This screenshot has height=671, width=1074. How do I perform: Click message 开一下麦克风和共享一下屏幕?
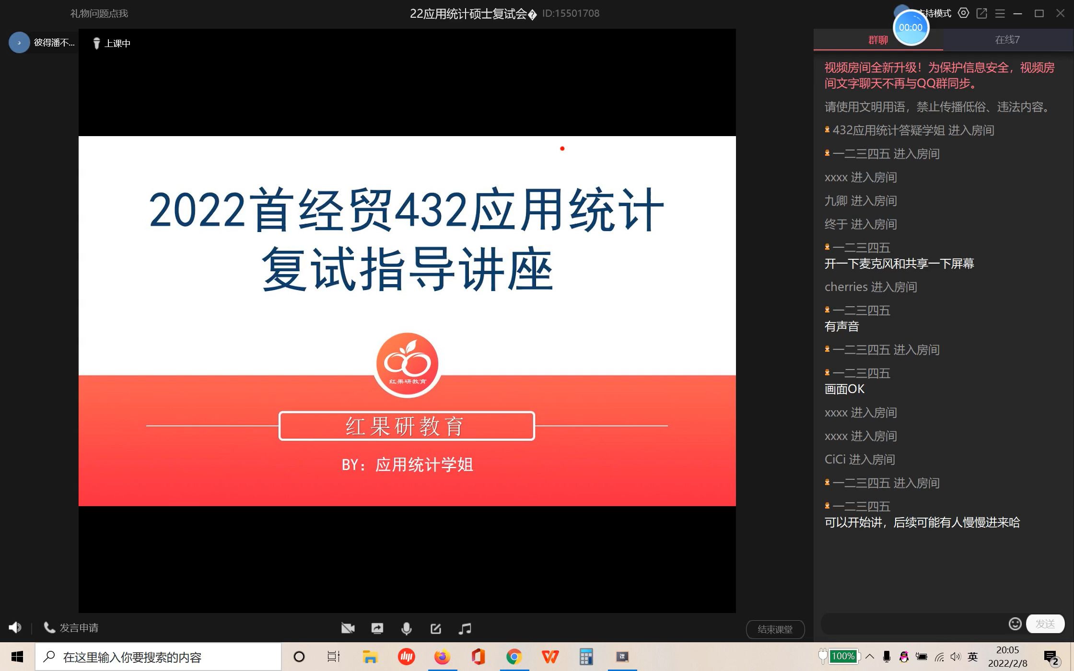pyautogui.click(x=899, y=264)
